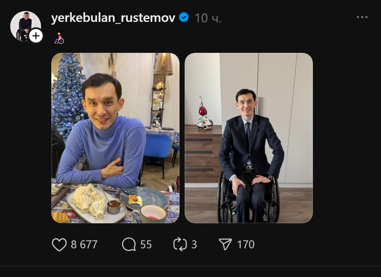Open the profile of yerkebulan_rustemov
Viewport: 381px width, 277px height.
(x=113, y=18)
